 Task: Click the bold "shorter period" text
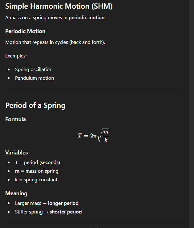(66, 212)
